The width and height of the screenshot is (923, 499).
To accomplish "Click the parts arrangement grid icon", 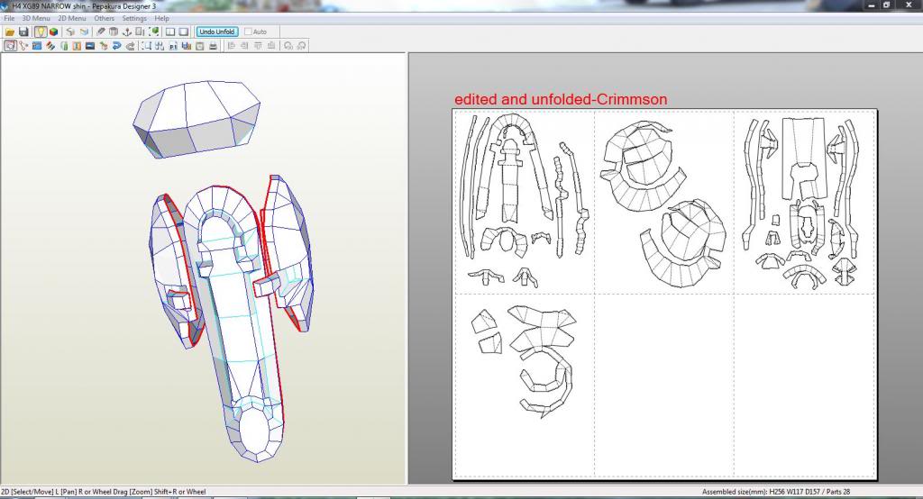I will 160,46.
